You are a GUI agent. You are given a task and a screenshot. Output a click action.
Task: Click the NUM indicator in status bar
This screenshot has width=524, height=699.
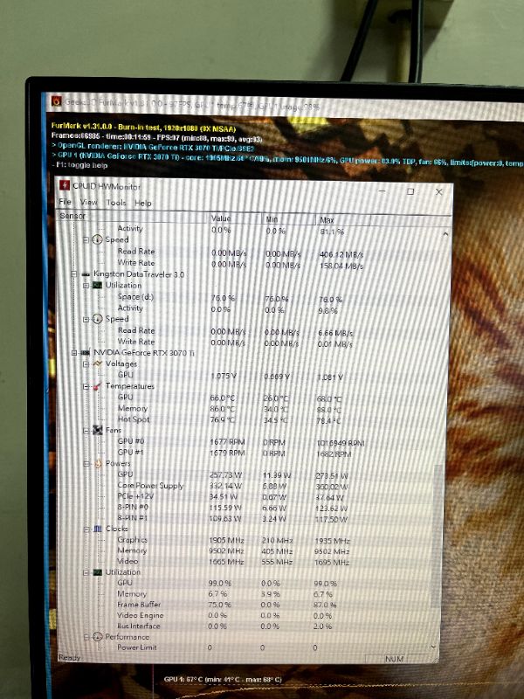tap(394, 659)
